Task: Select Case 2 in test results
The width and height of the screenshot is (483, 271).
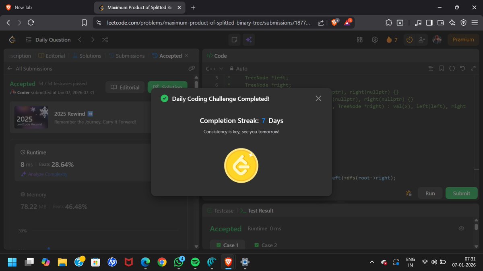Action: click(266, 245)
